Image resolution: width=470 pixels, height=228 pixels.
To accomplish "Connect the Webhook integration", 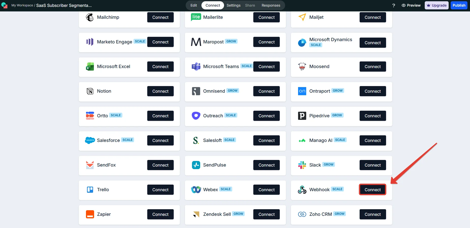I will pyautogui.click(x=373, y=190).
